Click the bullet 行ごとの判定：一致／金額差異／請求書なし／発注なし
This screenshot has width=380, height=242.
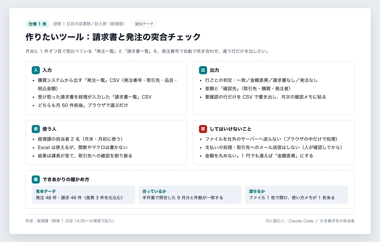[261, 80]
